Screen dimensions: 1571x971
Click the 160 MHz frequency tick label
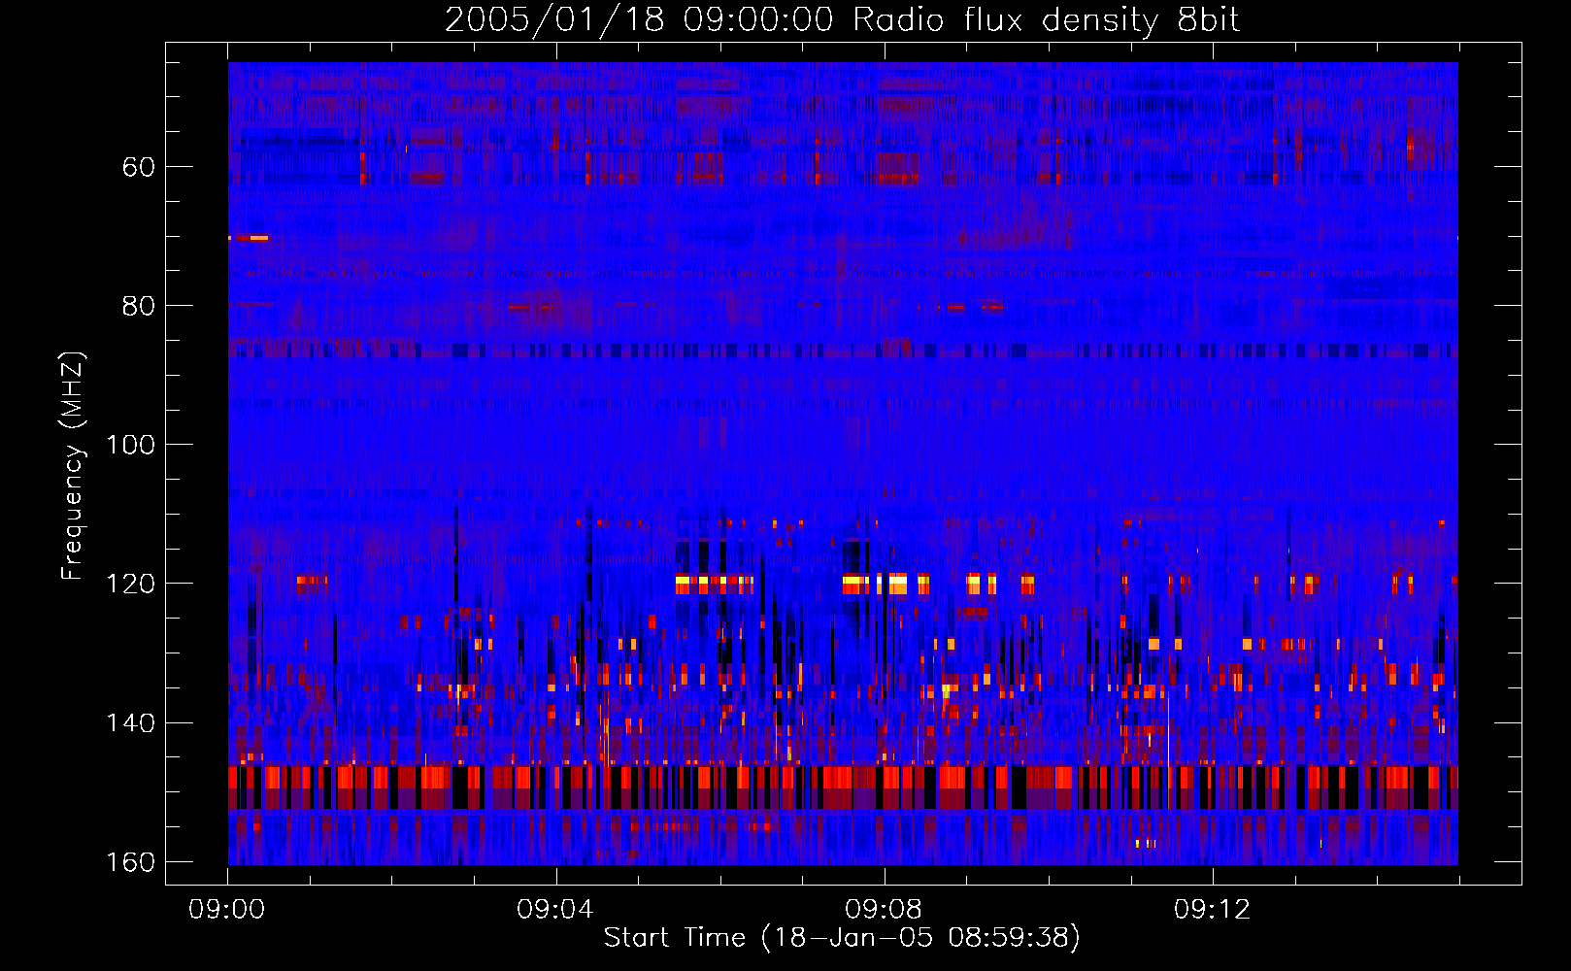130,862
